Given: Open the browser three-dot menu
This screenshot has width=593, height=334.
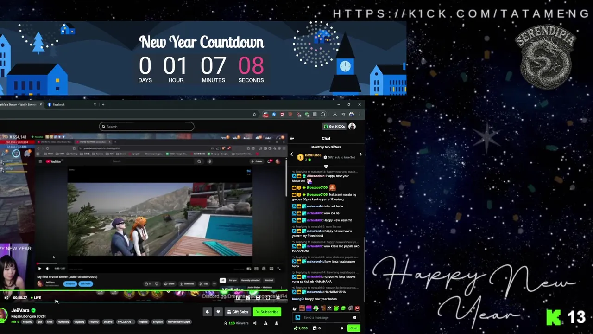Looking at the screenshot, I should coord(360,114).
